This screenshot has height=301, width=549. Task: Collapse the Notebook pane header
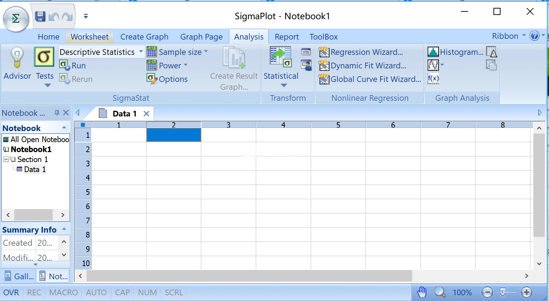tap(64, 128)
